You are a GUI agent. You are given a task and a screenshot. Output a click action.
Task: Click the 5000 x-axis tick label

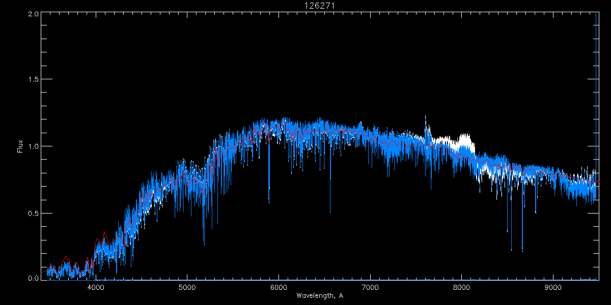pos(187,287)
